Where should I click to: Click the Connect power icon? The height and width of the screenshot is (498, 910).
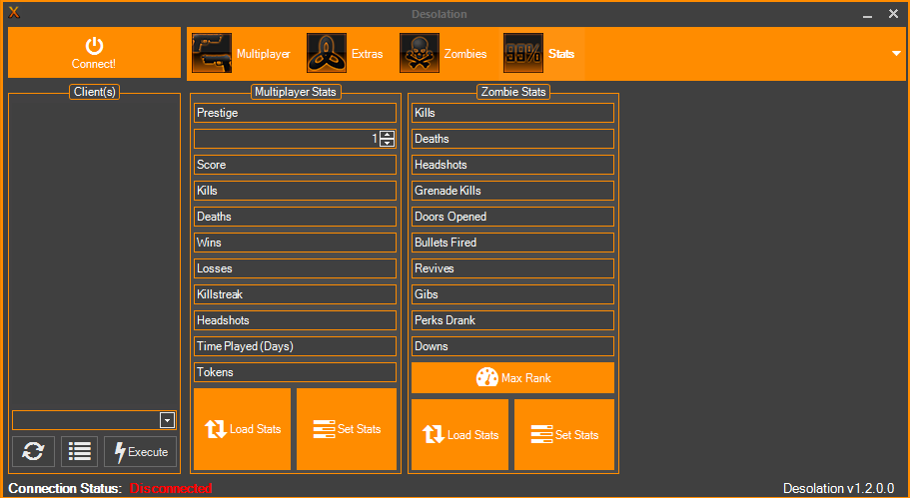click(x=94, y=45)
